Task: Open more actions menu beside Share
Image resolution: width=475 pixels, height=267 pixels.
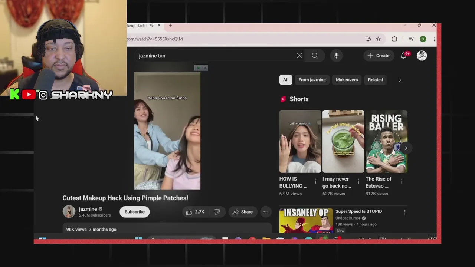Action: coord(266,212)
